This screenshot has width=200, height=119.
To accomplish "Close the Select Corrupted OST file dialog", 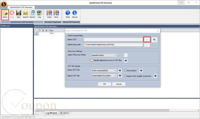I will pos(158,31).
